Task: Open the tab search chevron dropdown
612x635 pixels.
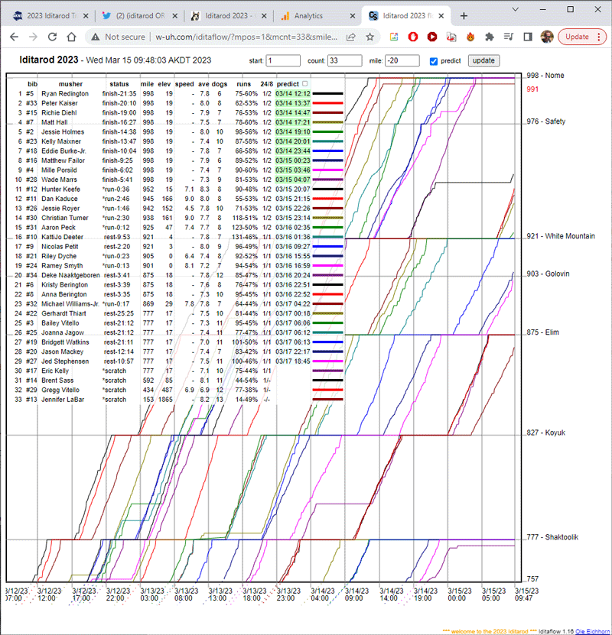Action: pyautogui.click(x=515, y=9)
